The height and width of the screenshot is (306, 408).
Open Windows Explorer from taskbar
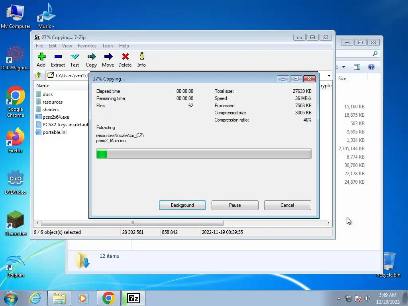59,298
